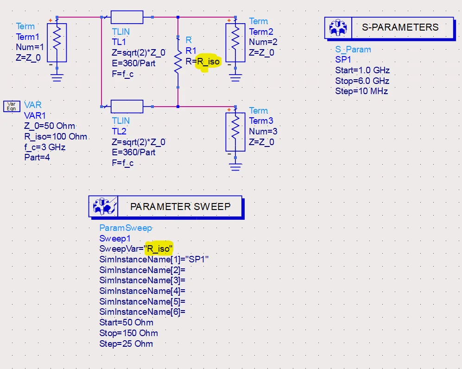Edit Term3 Num=3 parameter
This screenshot has width=462, height=369.
click(263, 131)
